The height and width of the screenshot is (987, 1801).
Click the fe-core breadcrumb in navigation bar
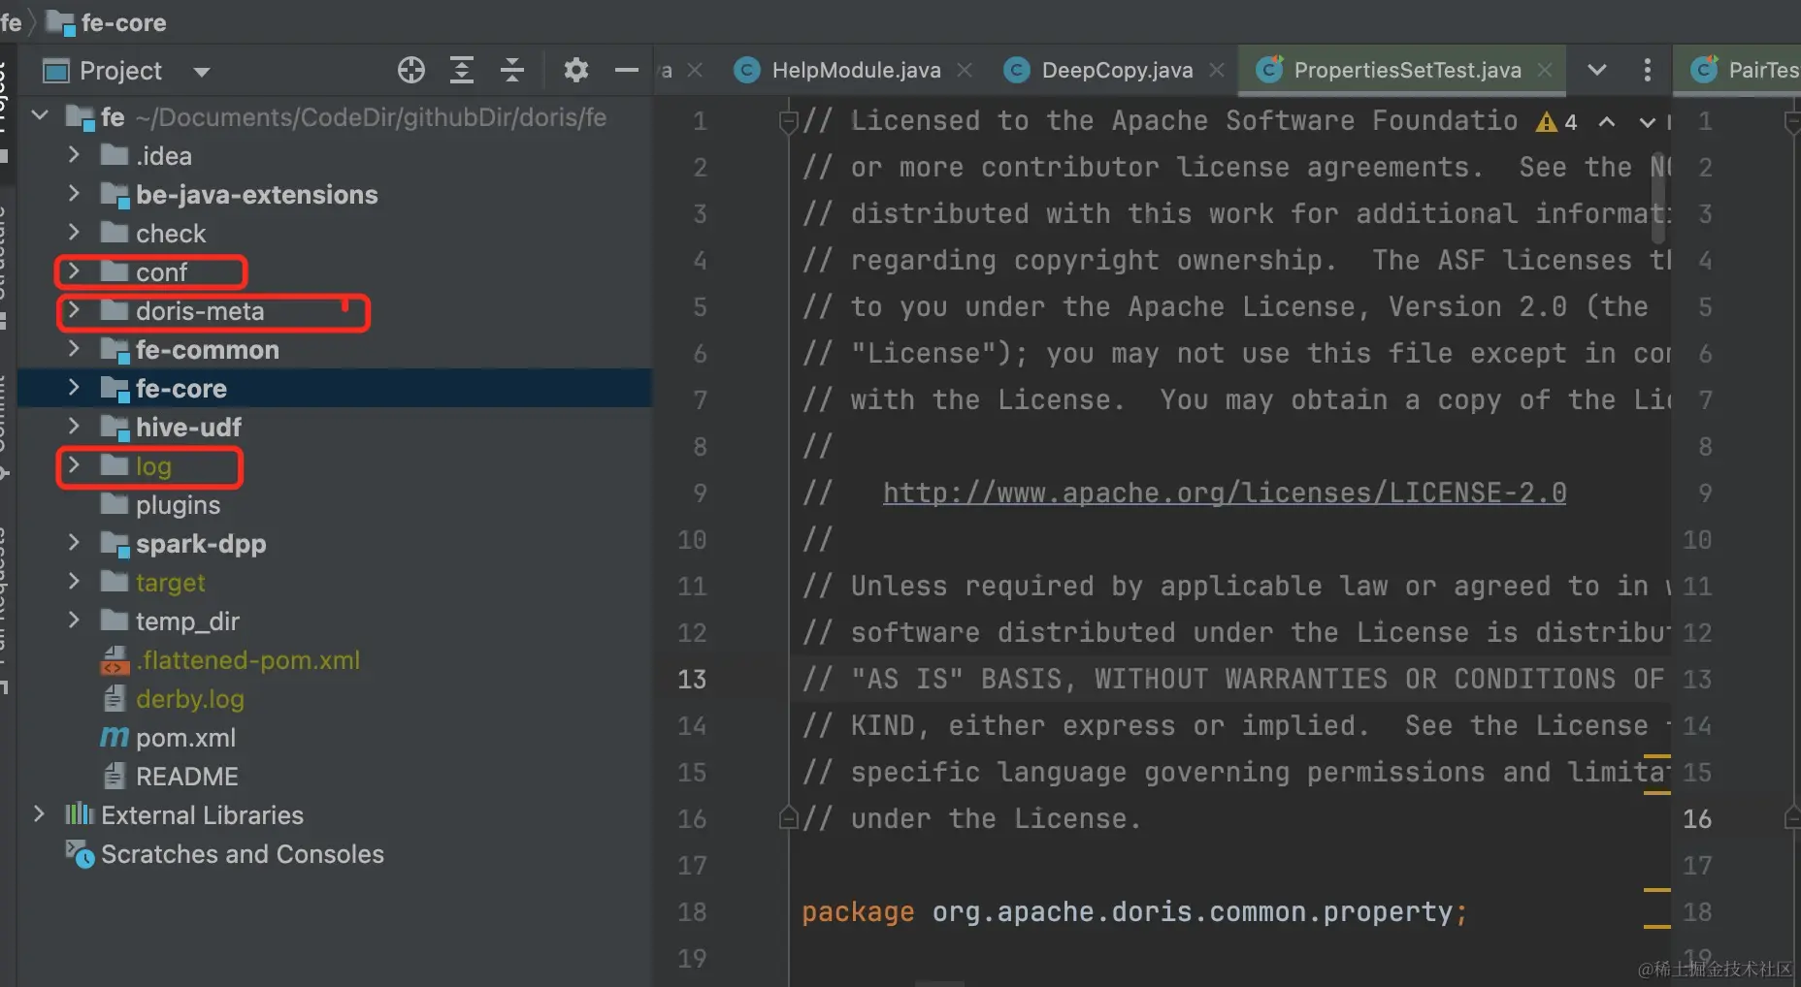(x=123, y=22)
